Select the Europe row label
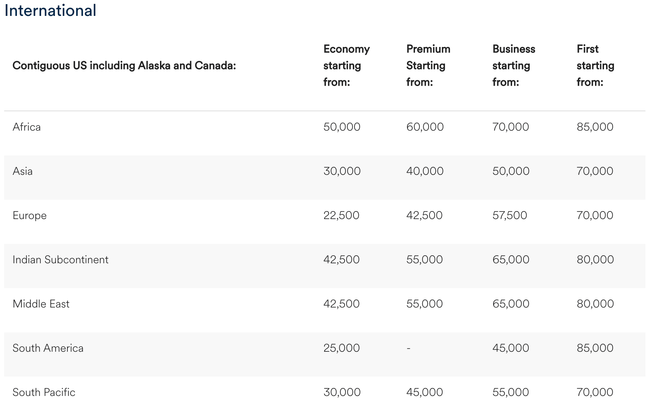Viewport: 651px width, 407px height. tap(29, 216)
